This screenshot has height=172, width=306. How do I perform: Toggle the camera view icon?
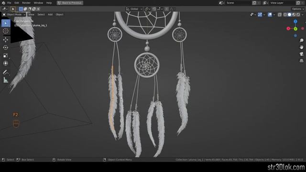[x=302, y=54]
